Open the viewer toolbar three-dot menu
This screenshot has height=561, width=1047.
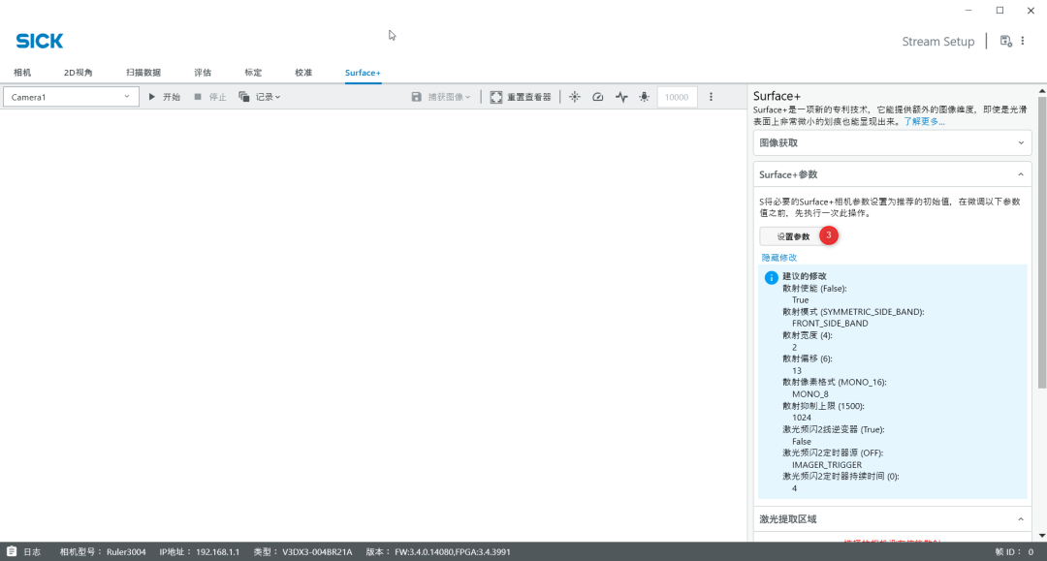pyautogui.click(x=711, y=97)
